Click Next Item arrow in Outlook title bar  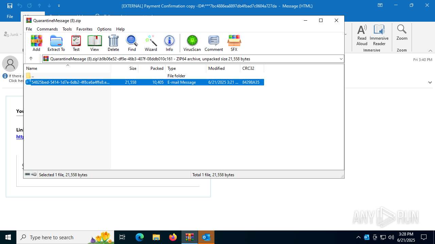coord(49,6)
